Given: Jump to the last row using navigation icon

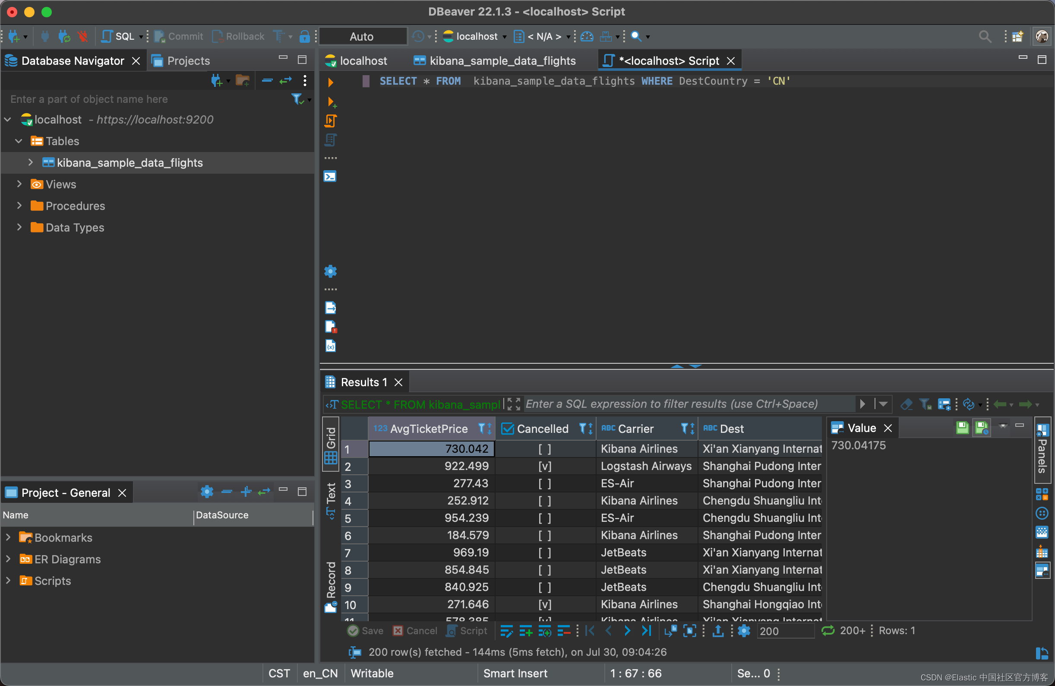Looking at the screenshot, I should (646, 631).
